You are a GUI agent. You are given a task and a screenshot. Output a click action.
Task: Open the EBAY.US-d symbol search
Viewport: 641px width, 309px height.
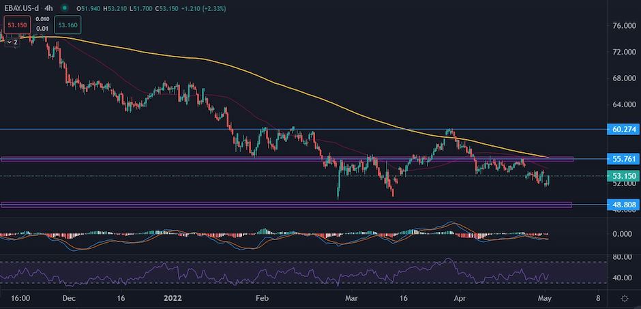point(23,8)
